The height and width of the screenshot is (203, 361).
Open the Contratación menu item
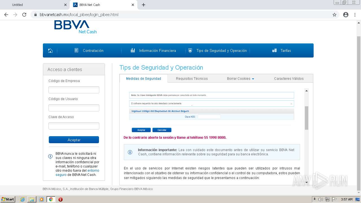click(93, 51)
